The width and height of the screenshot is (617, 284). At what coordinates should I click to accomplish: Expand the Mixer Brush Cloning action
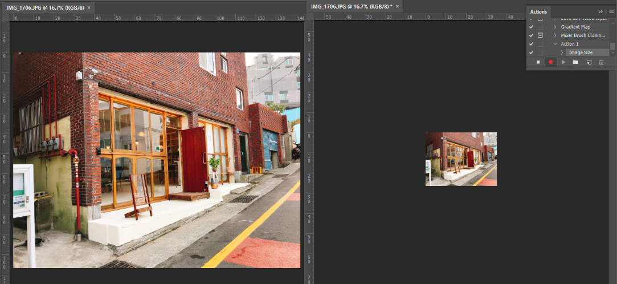555,35
